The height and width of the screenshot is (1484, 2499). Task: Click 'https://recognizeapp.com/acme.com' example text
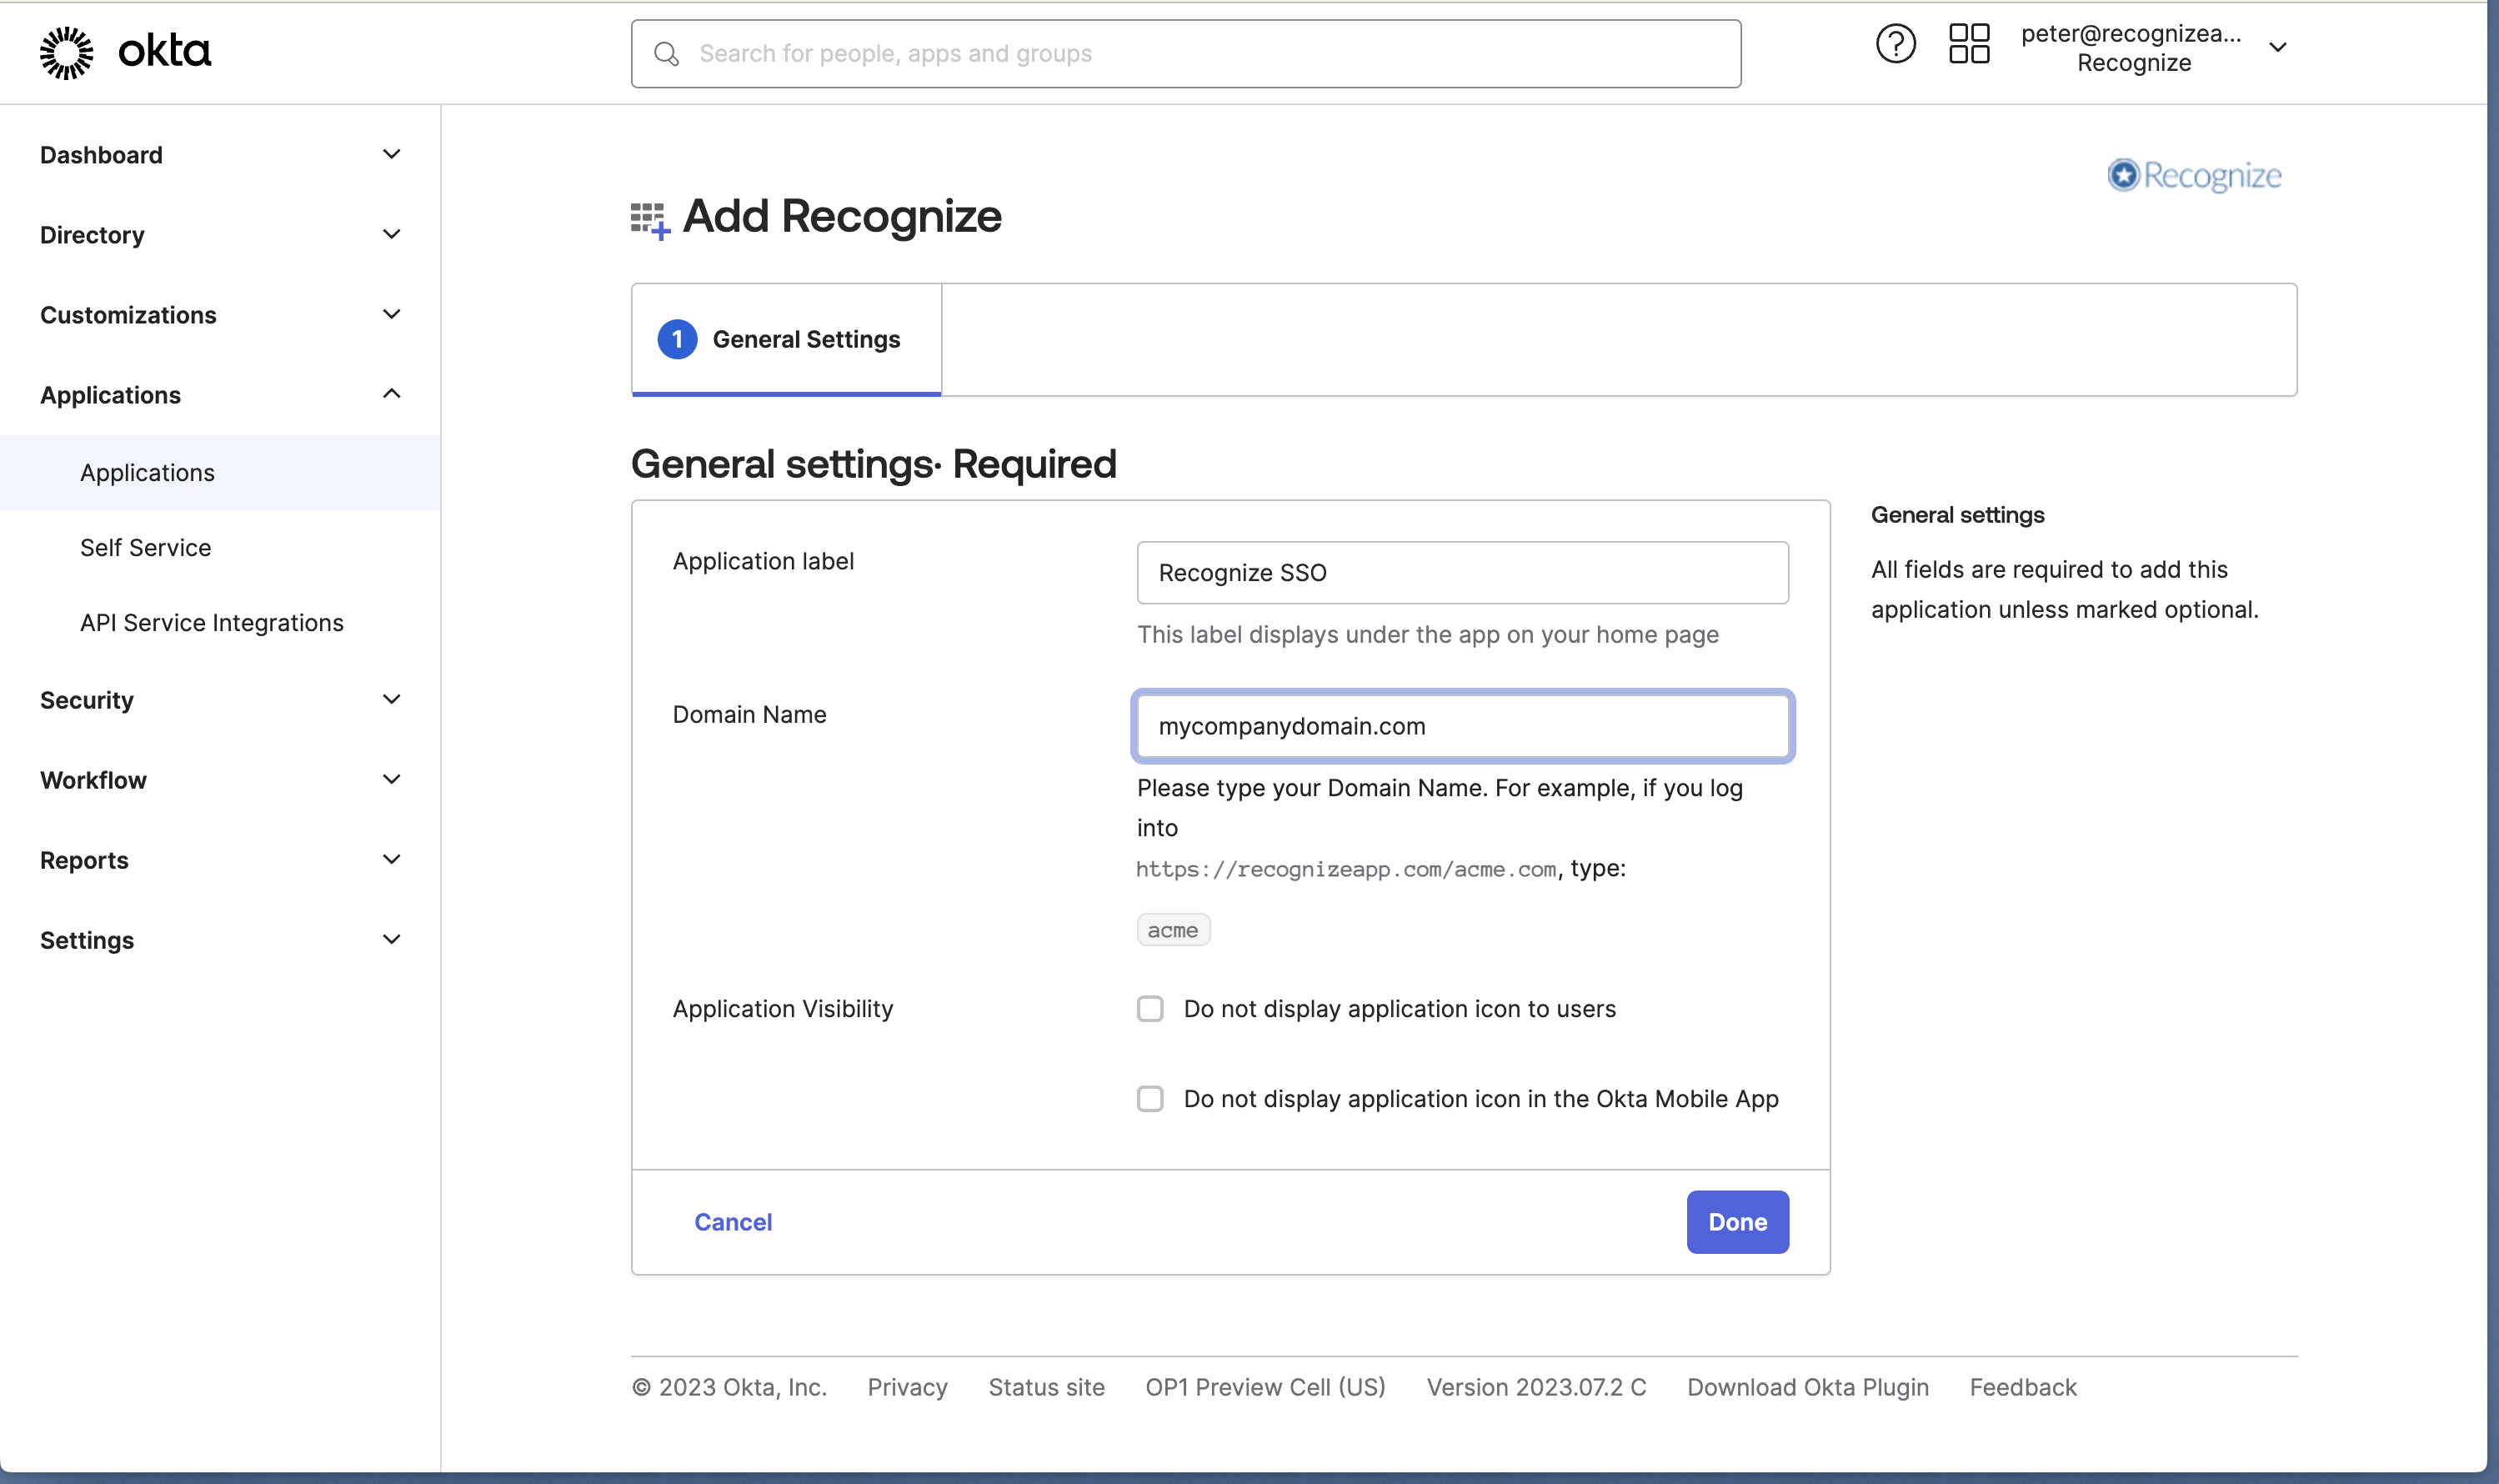(1345, 869)
